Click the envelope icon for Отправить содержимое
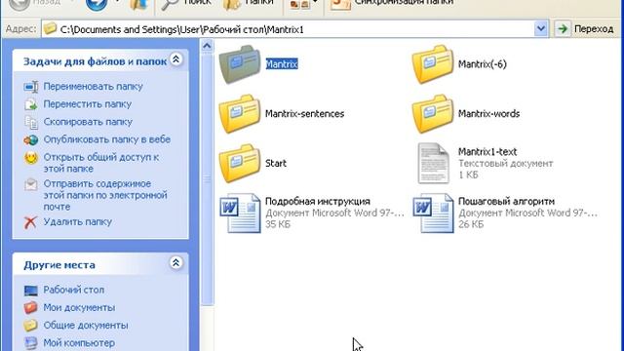 [31, 184]
